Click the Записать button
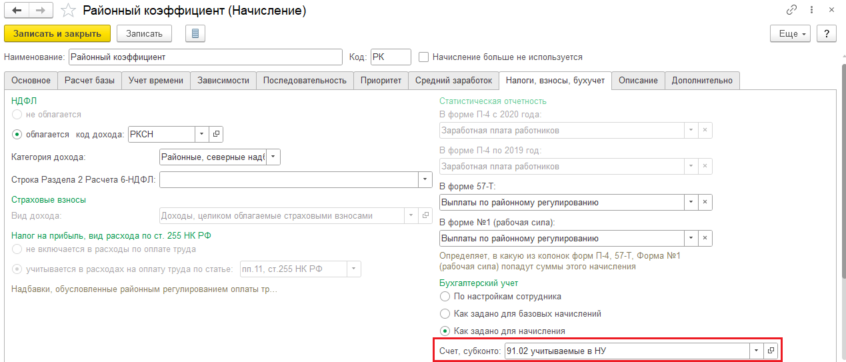Image resolution: width=846 pixels, height=362 pixels. point(144,33)
